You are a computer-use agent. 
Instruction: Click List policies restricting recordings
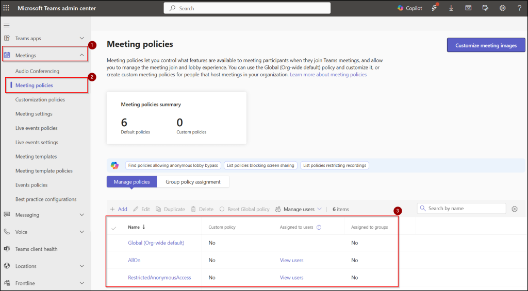[x=335, y=165]
